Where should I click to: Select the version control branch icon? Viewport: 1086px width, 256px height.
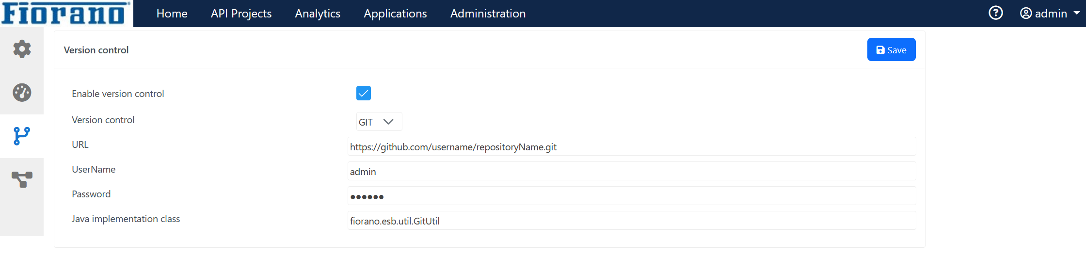[22, 136]
